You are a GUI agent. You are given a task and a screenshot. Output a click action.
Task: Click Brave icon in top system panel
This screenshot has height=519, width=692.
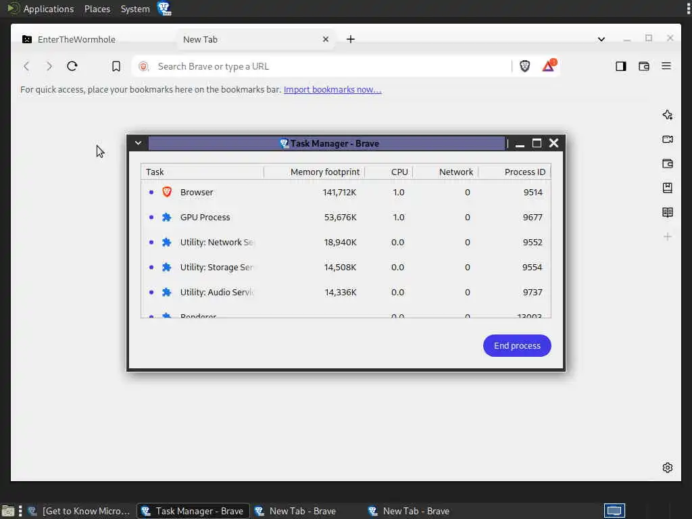click(164, 8)
